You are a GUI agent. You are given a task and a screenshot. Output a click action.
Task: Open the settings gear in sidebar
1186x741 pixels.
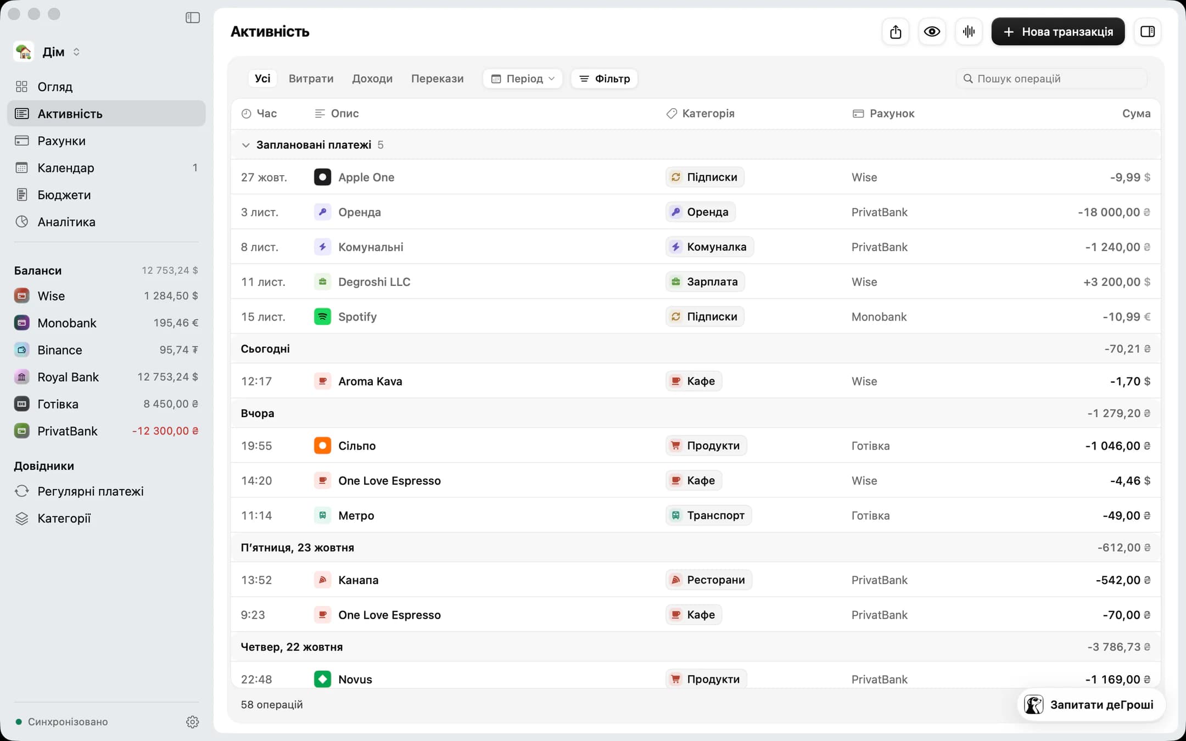[x=192, y=722]
